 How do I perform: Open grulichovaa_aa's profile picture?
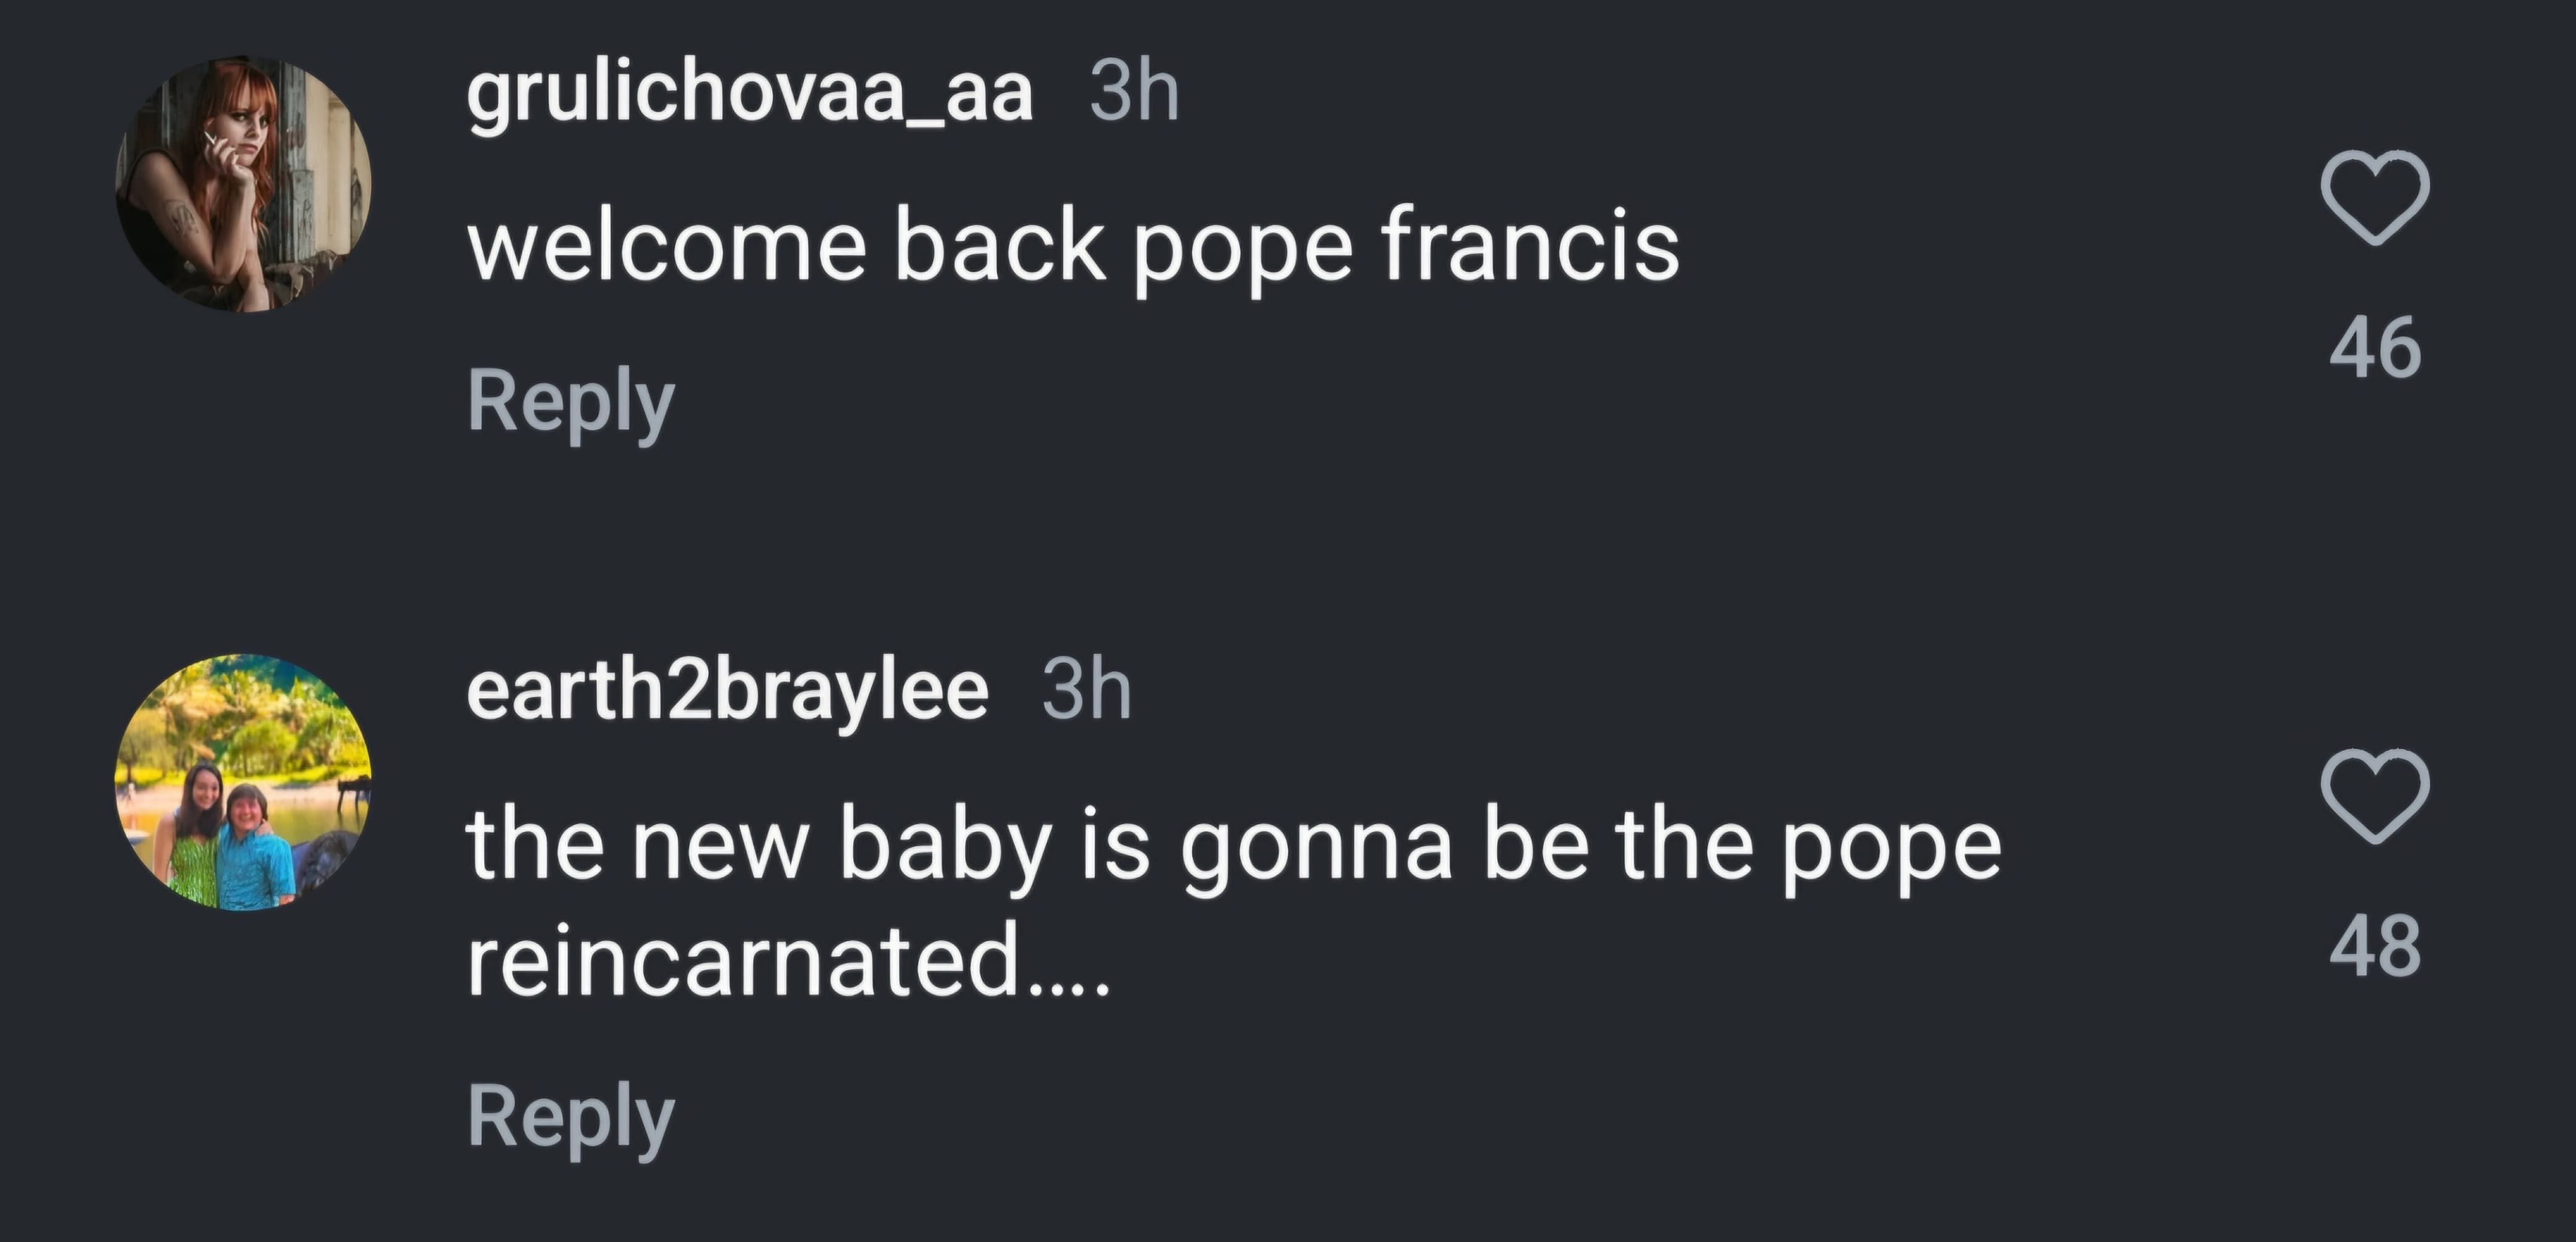243,185
